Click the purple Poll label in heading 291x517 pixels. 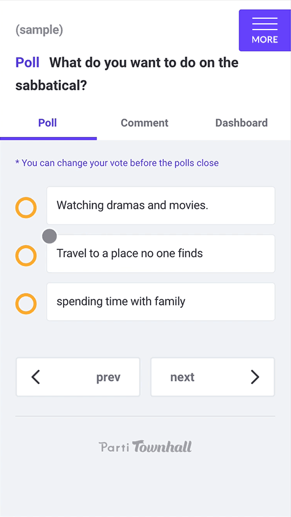(x=27, y=62)
